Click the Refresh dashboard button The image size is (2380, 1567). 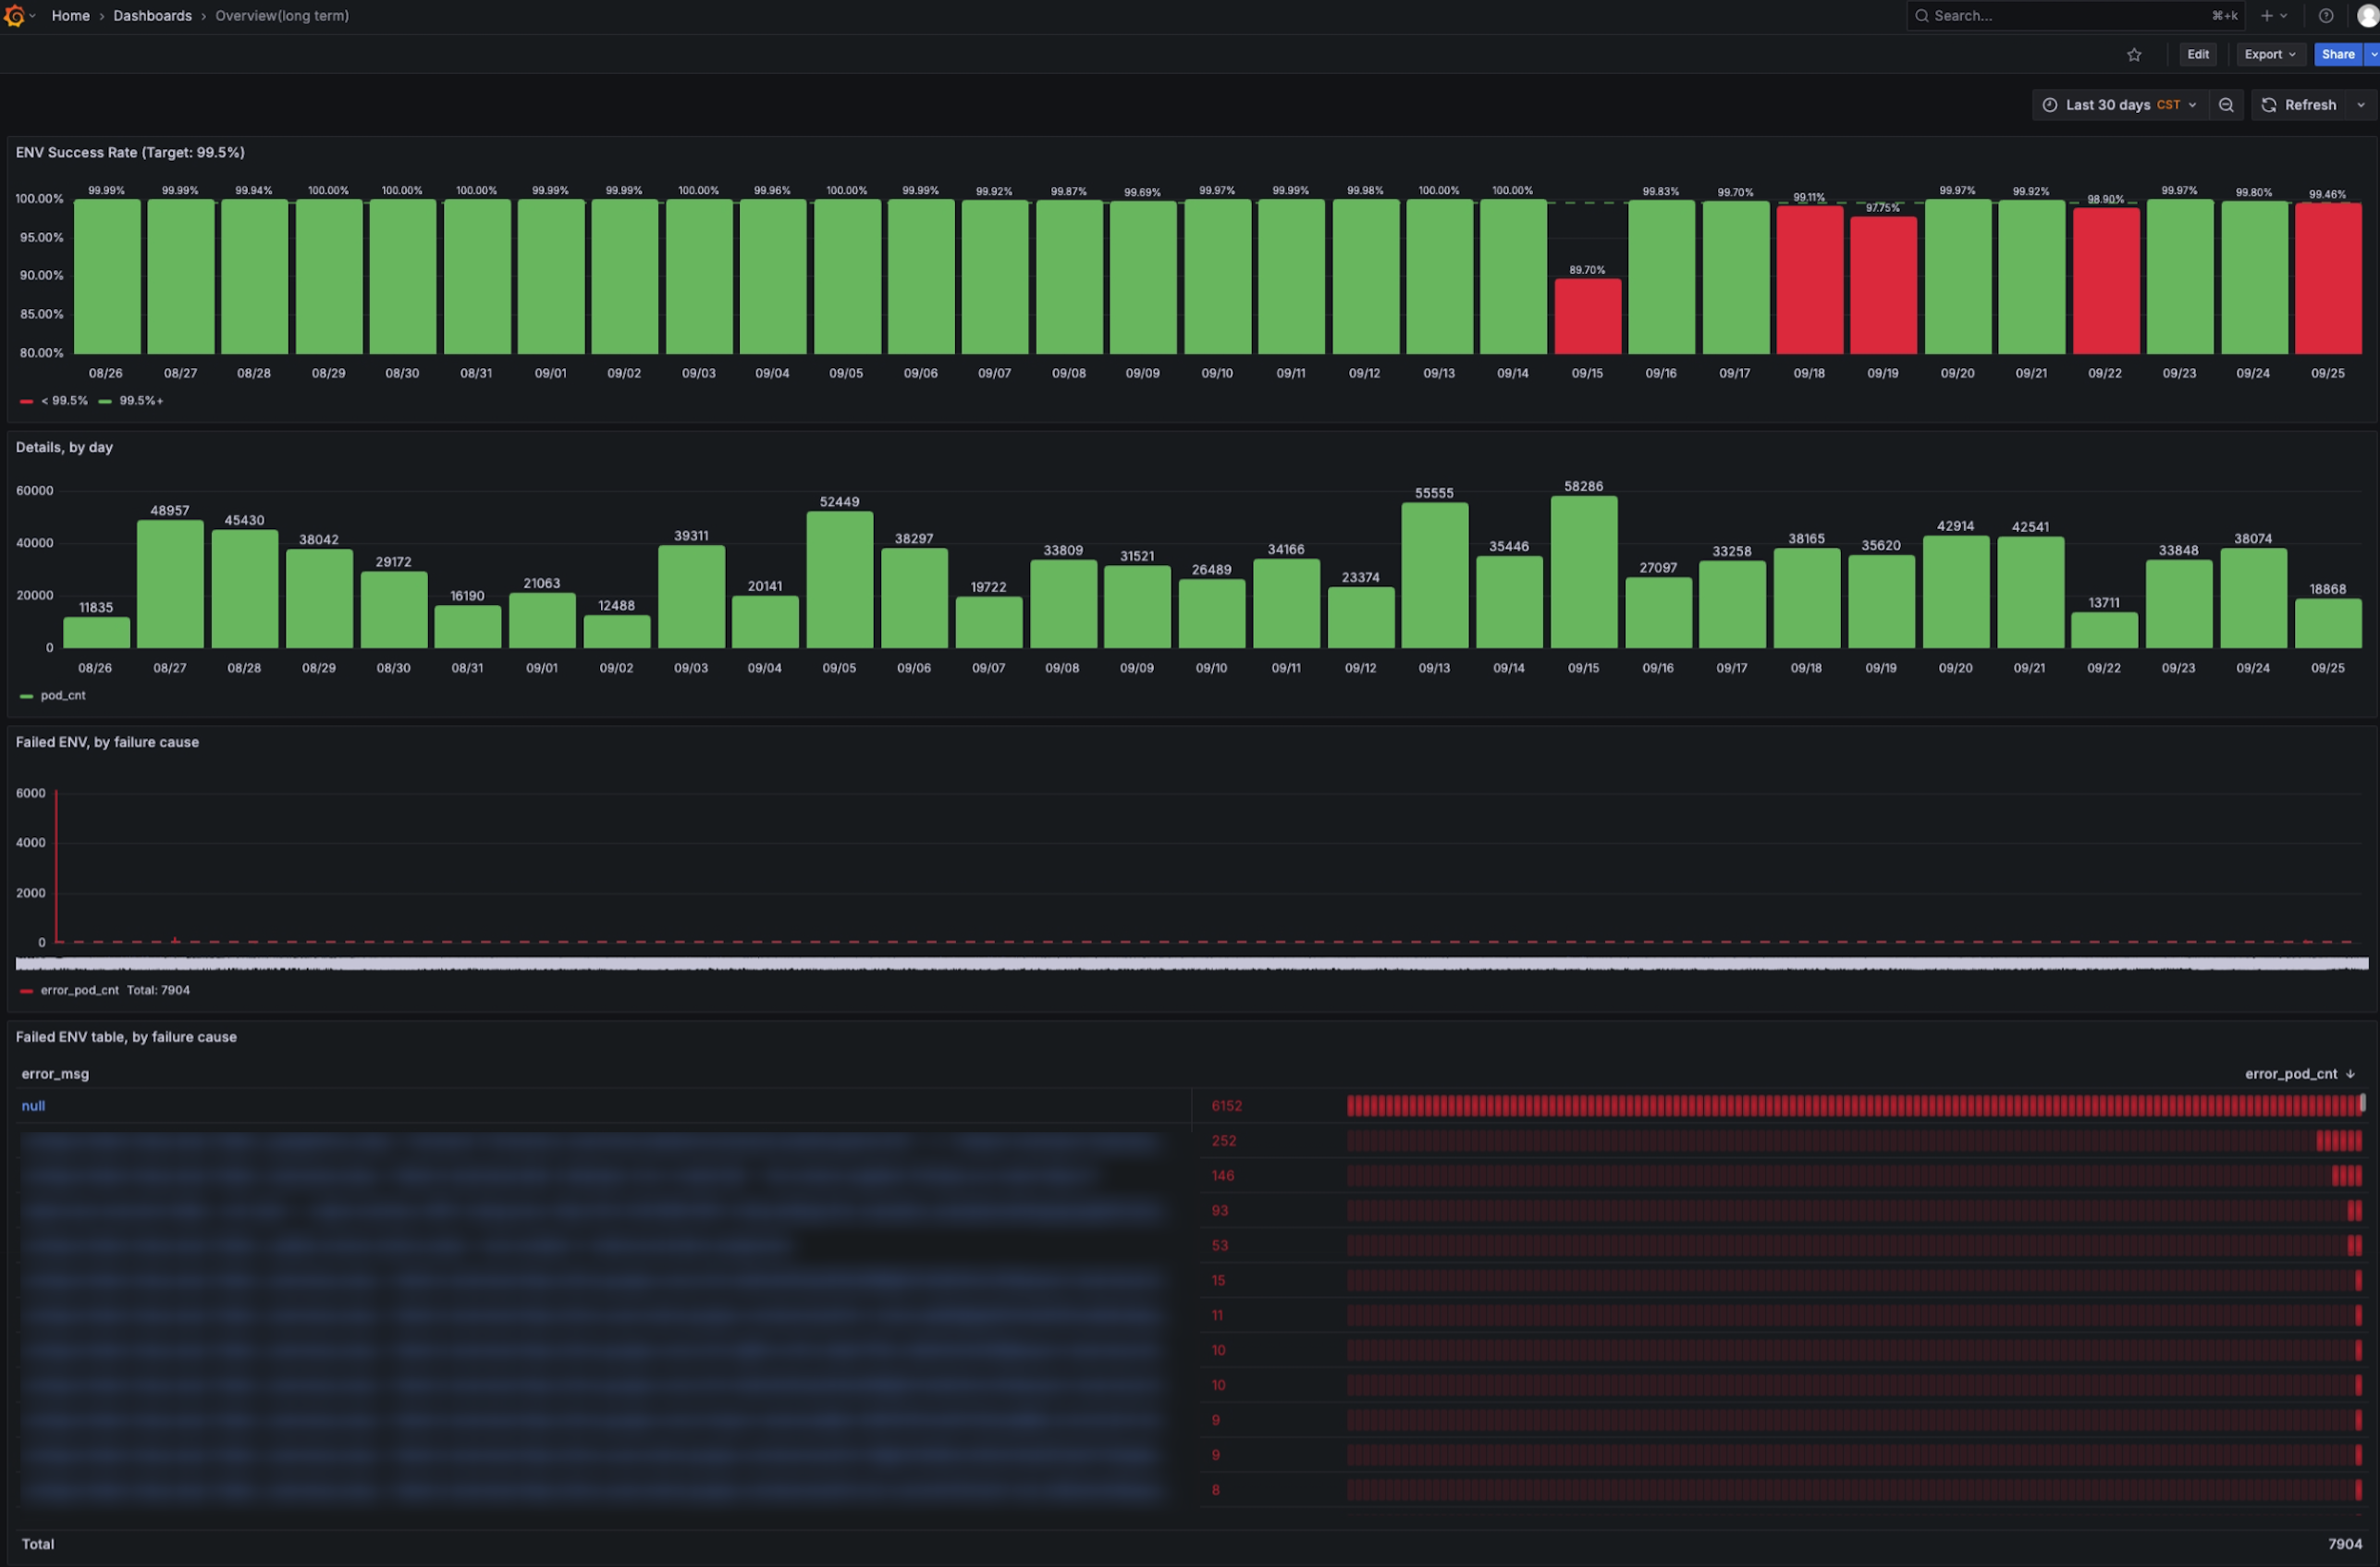[2298, 105]
